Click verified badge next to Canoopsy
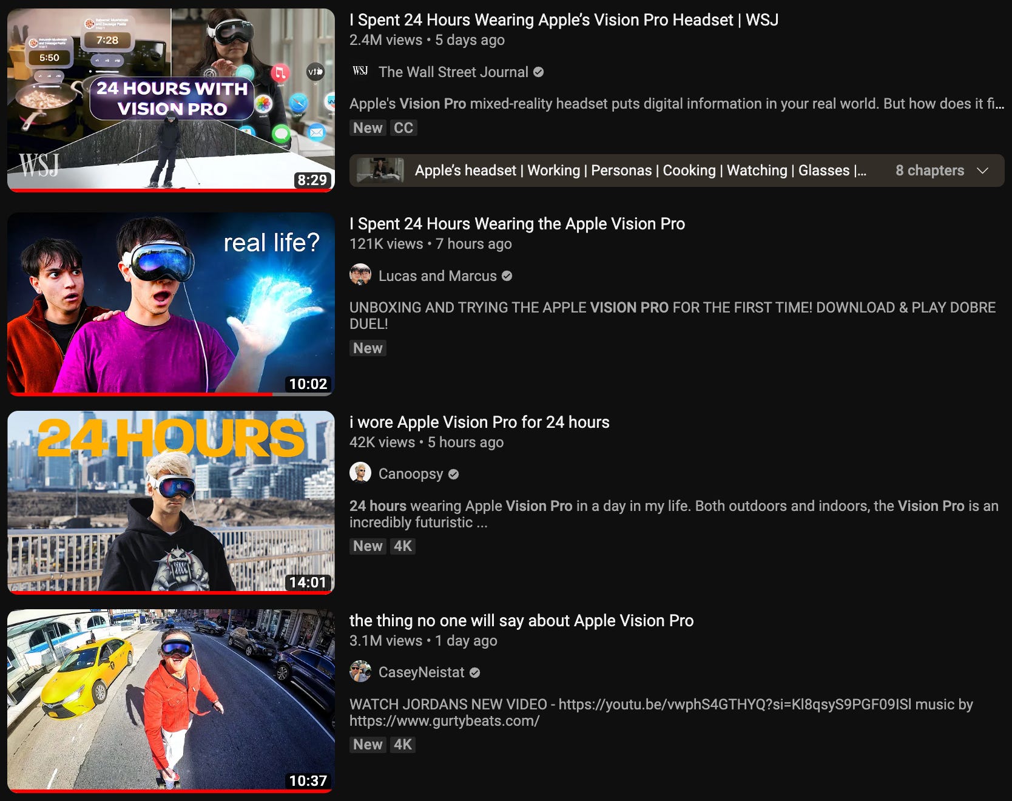This screenshot has width=1012, height=801. pyautogui.click(x=453, y=475)
